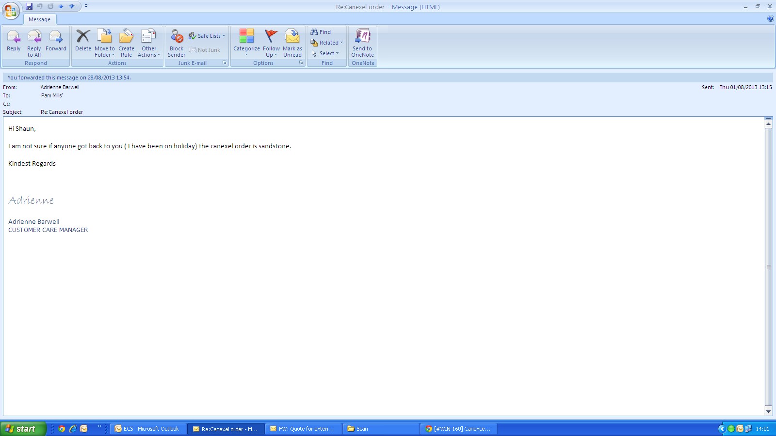
Task: Delete the open email message
Action: (83, 40)
